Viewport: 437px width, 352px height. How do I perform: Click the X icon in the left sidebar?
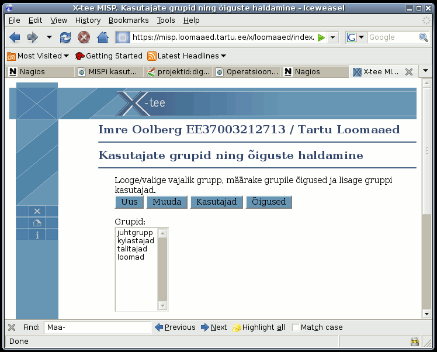point(37,211)
